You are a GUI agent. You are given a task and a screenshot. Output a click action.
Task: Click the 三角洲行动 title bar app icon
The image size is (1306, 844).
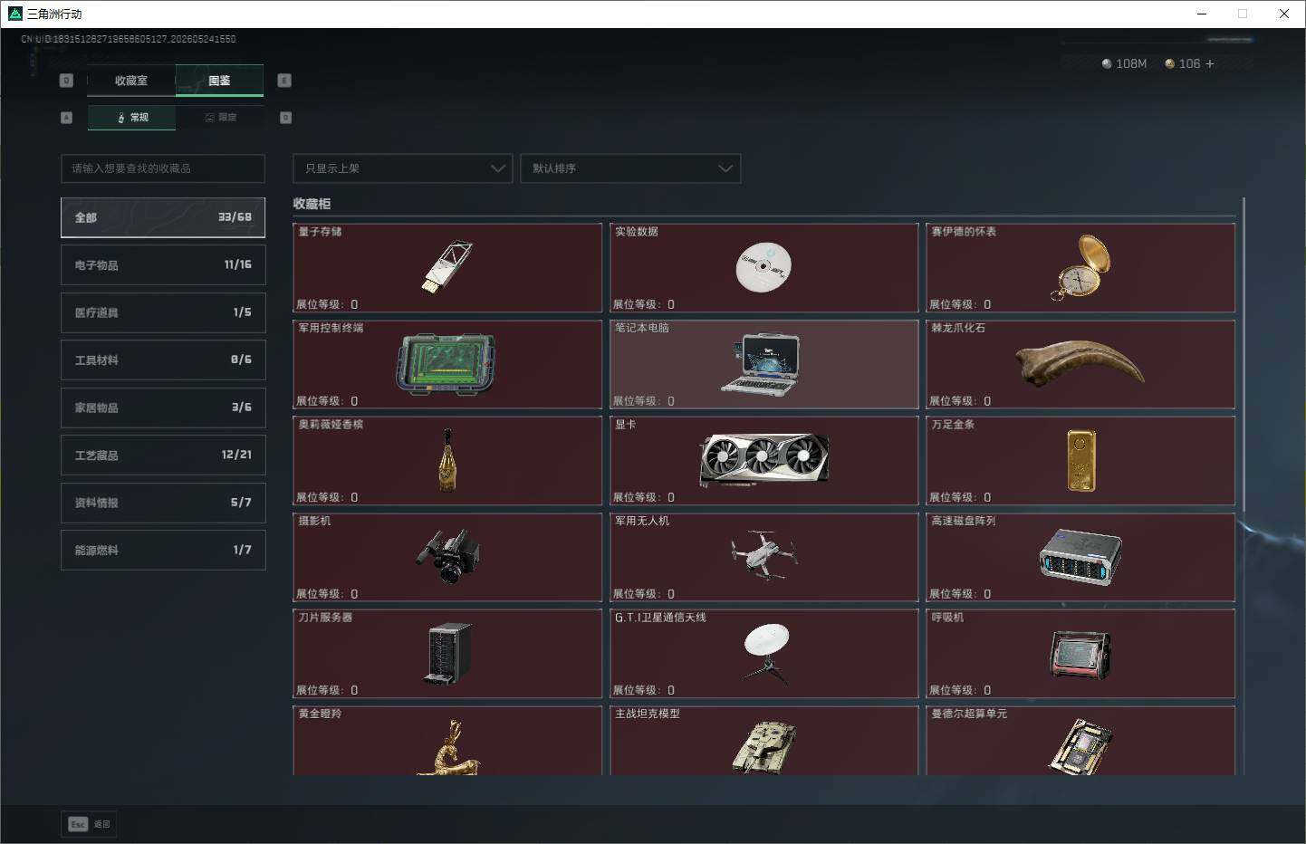point(14,14)
